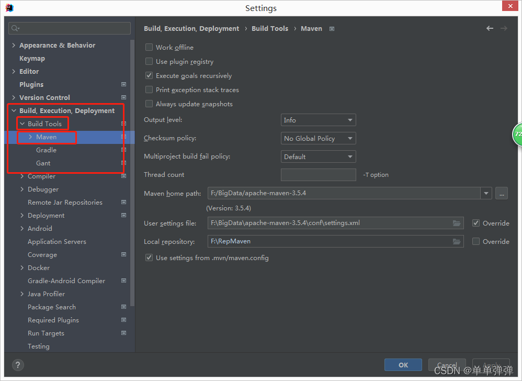The height and width of the screenshot is (381, 522).
Task: Browse Maven home path with ellipsis button
Action: 501,193
